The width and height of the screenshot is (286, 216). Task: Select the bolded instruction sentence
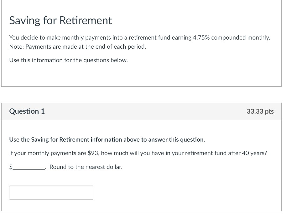pos(107,139)
